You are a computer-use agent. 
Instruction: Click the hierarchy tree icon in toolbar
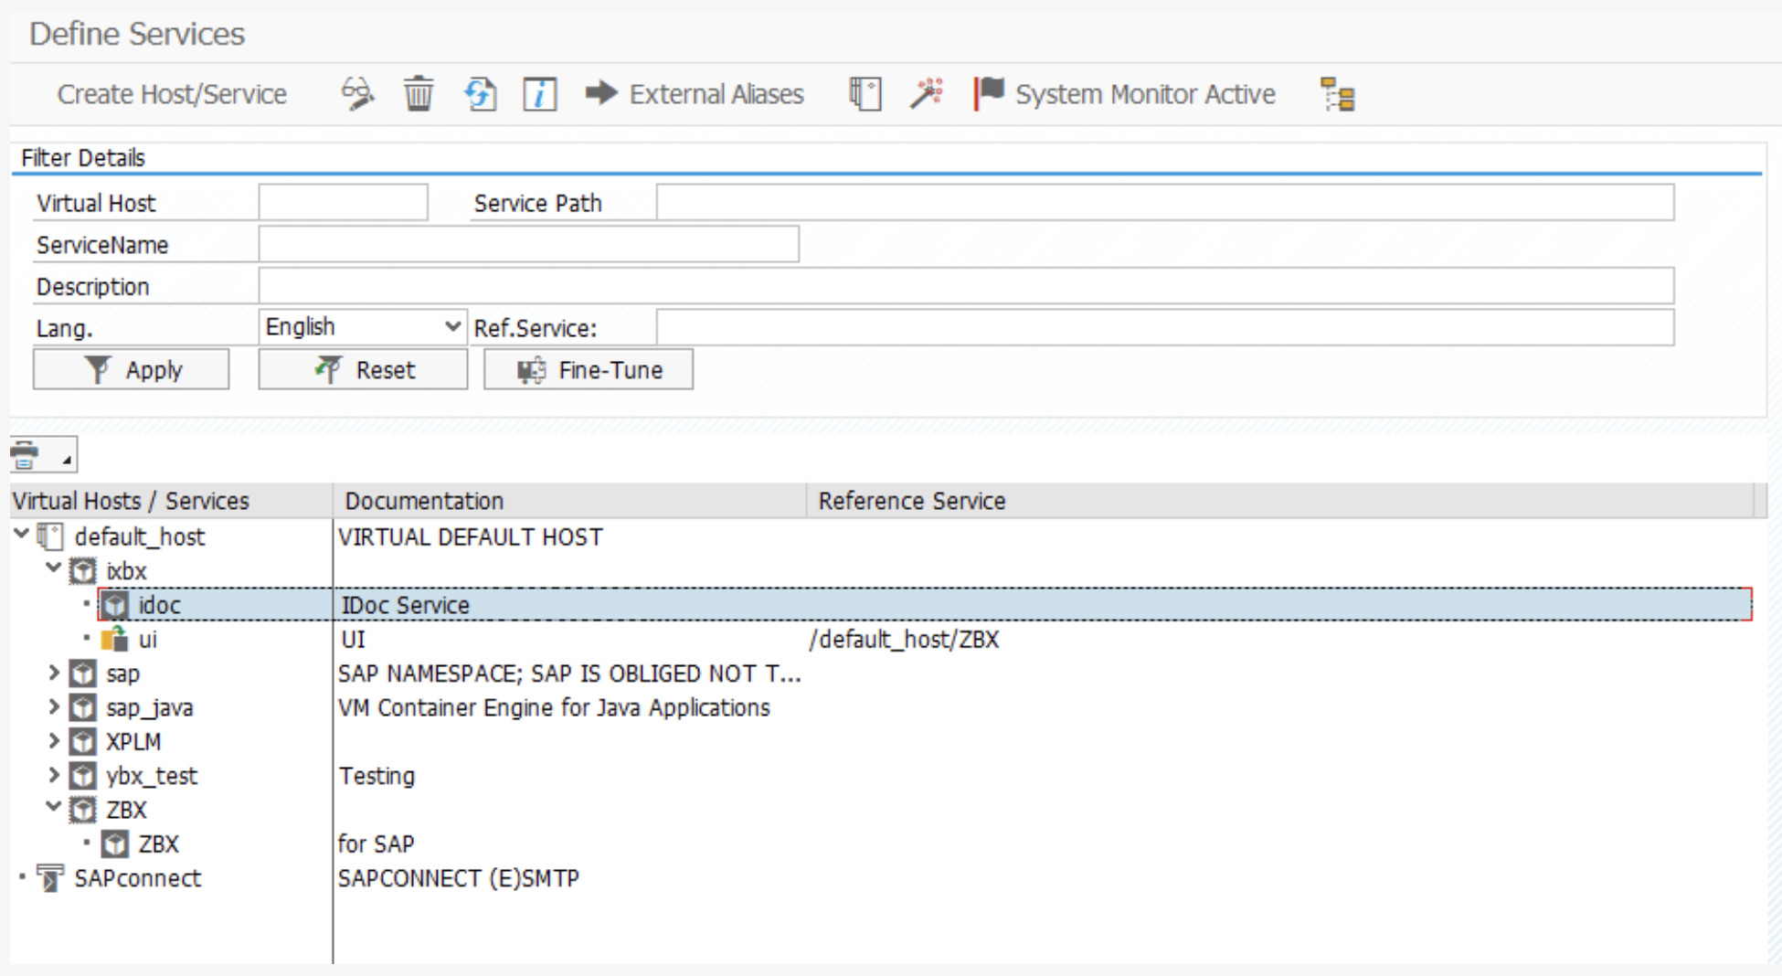click(1337, 94)
